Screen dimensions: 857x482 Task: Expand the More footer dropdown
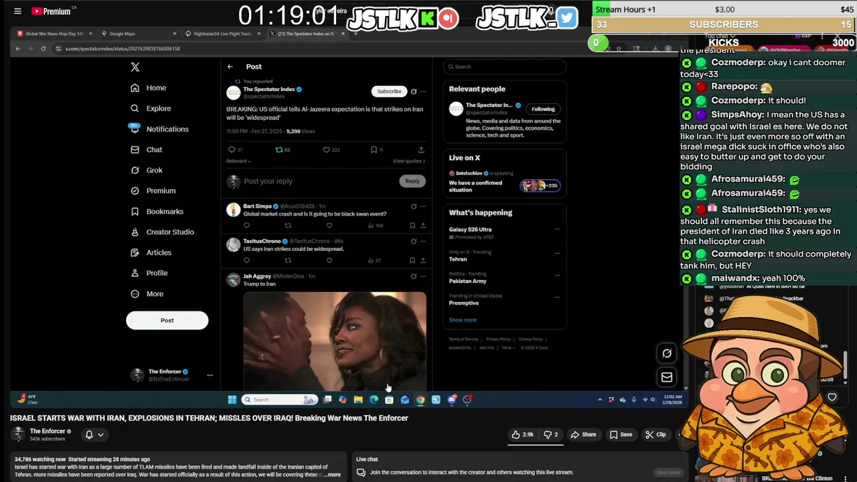tap(508, 347)
